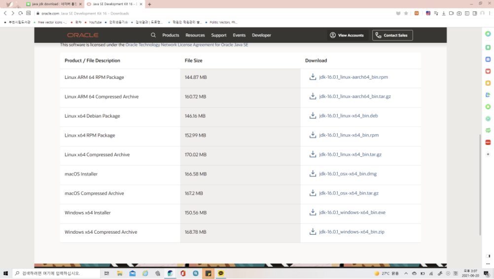The image size is (494, 279).
Task: Switch to the 'java jdk download' tab
Action: tap(54, 4)
